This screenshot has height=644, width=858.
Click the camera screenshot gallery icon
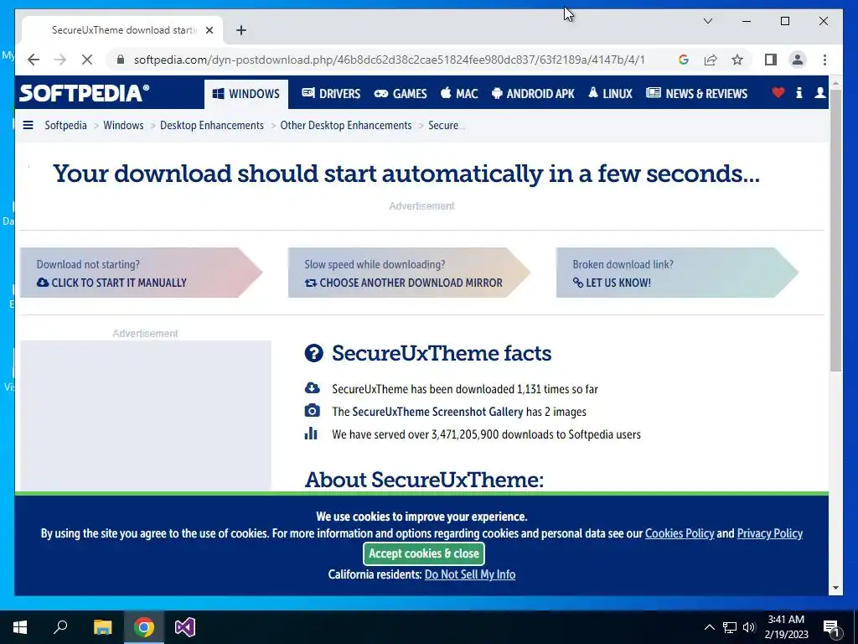312,411
